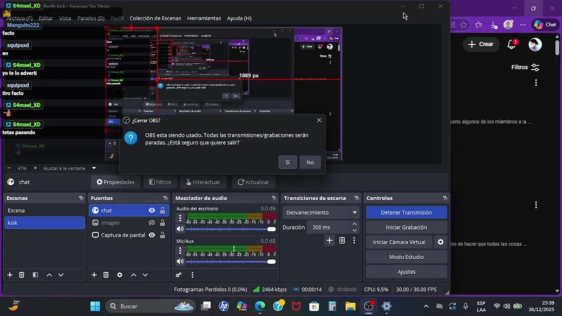Open Filtros for the chat source

[160, 182]
